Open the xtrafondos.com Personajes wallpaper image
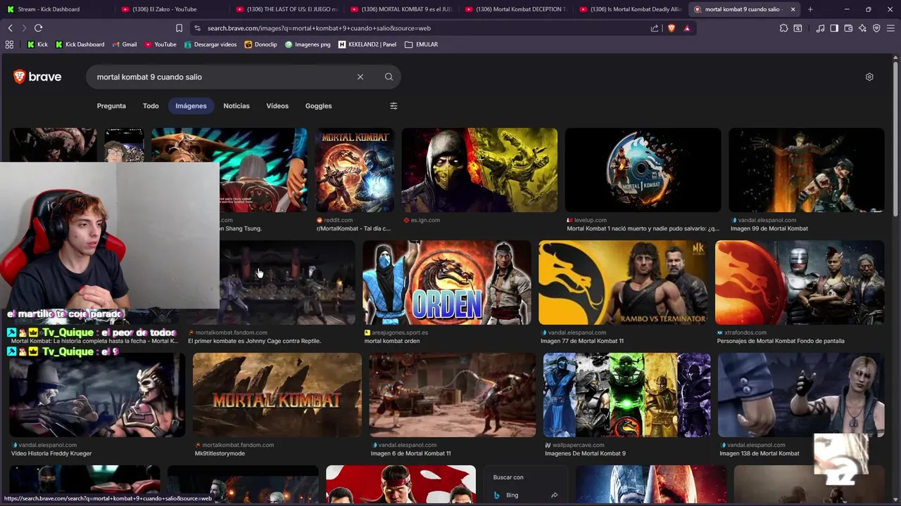Screen dimensions: 901x506 pos(800,283)
